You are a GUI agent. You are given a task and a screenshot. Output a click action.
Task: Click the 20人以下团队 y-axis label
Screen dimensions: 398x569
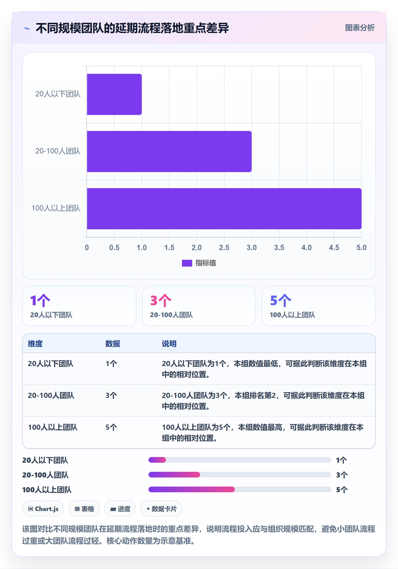pyautogui.click(x=58, y=94)
